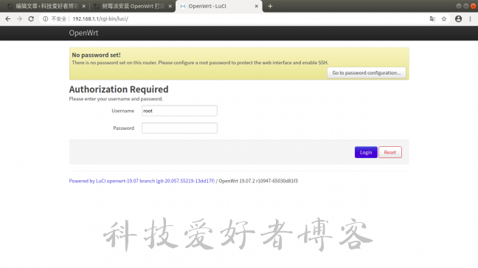Switch to the 树莓派安装 OpenWrt tab
Screen dimensions: 478x268
tap(133, 6)
